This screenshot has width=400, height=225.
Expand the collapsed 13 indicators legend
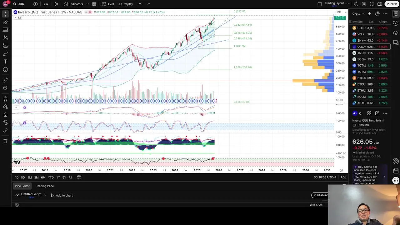point(17,17)
